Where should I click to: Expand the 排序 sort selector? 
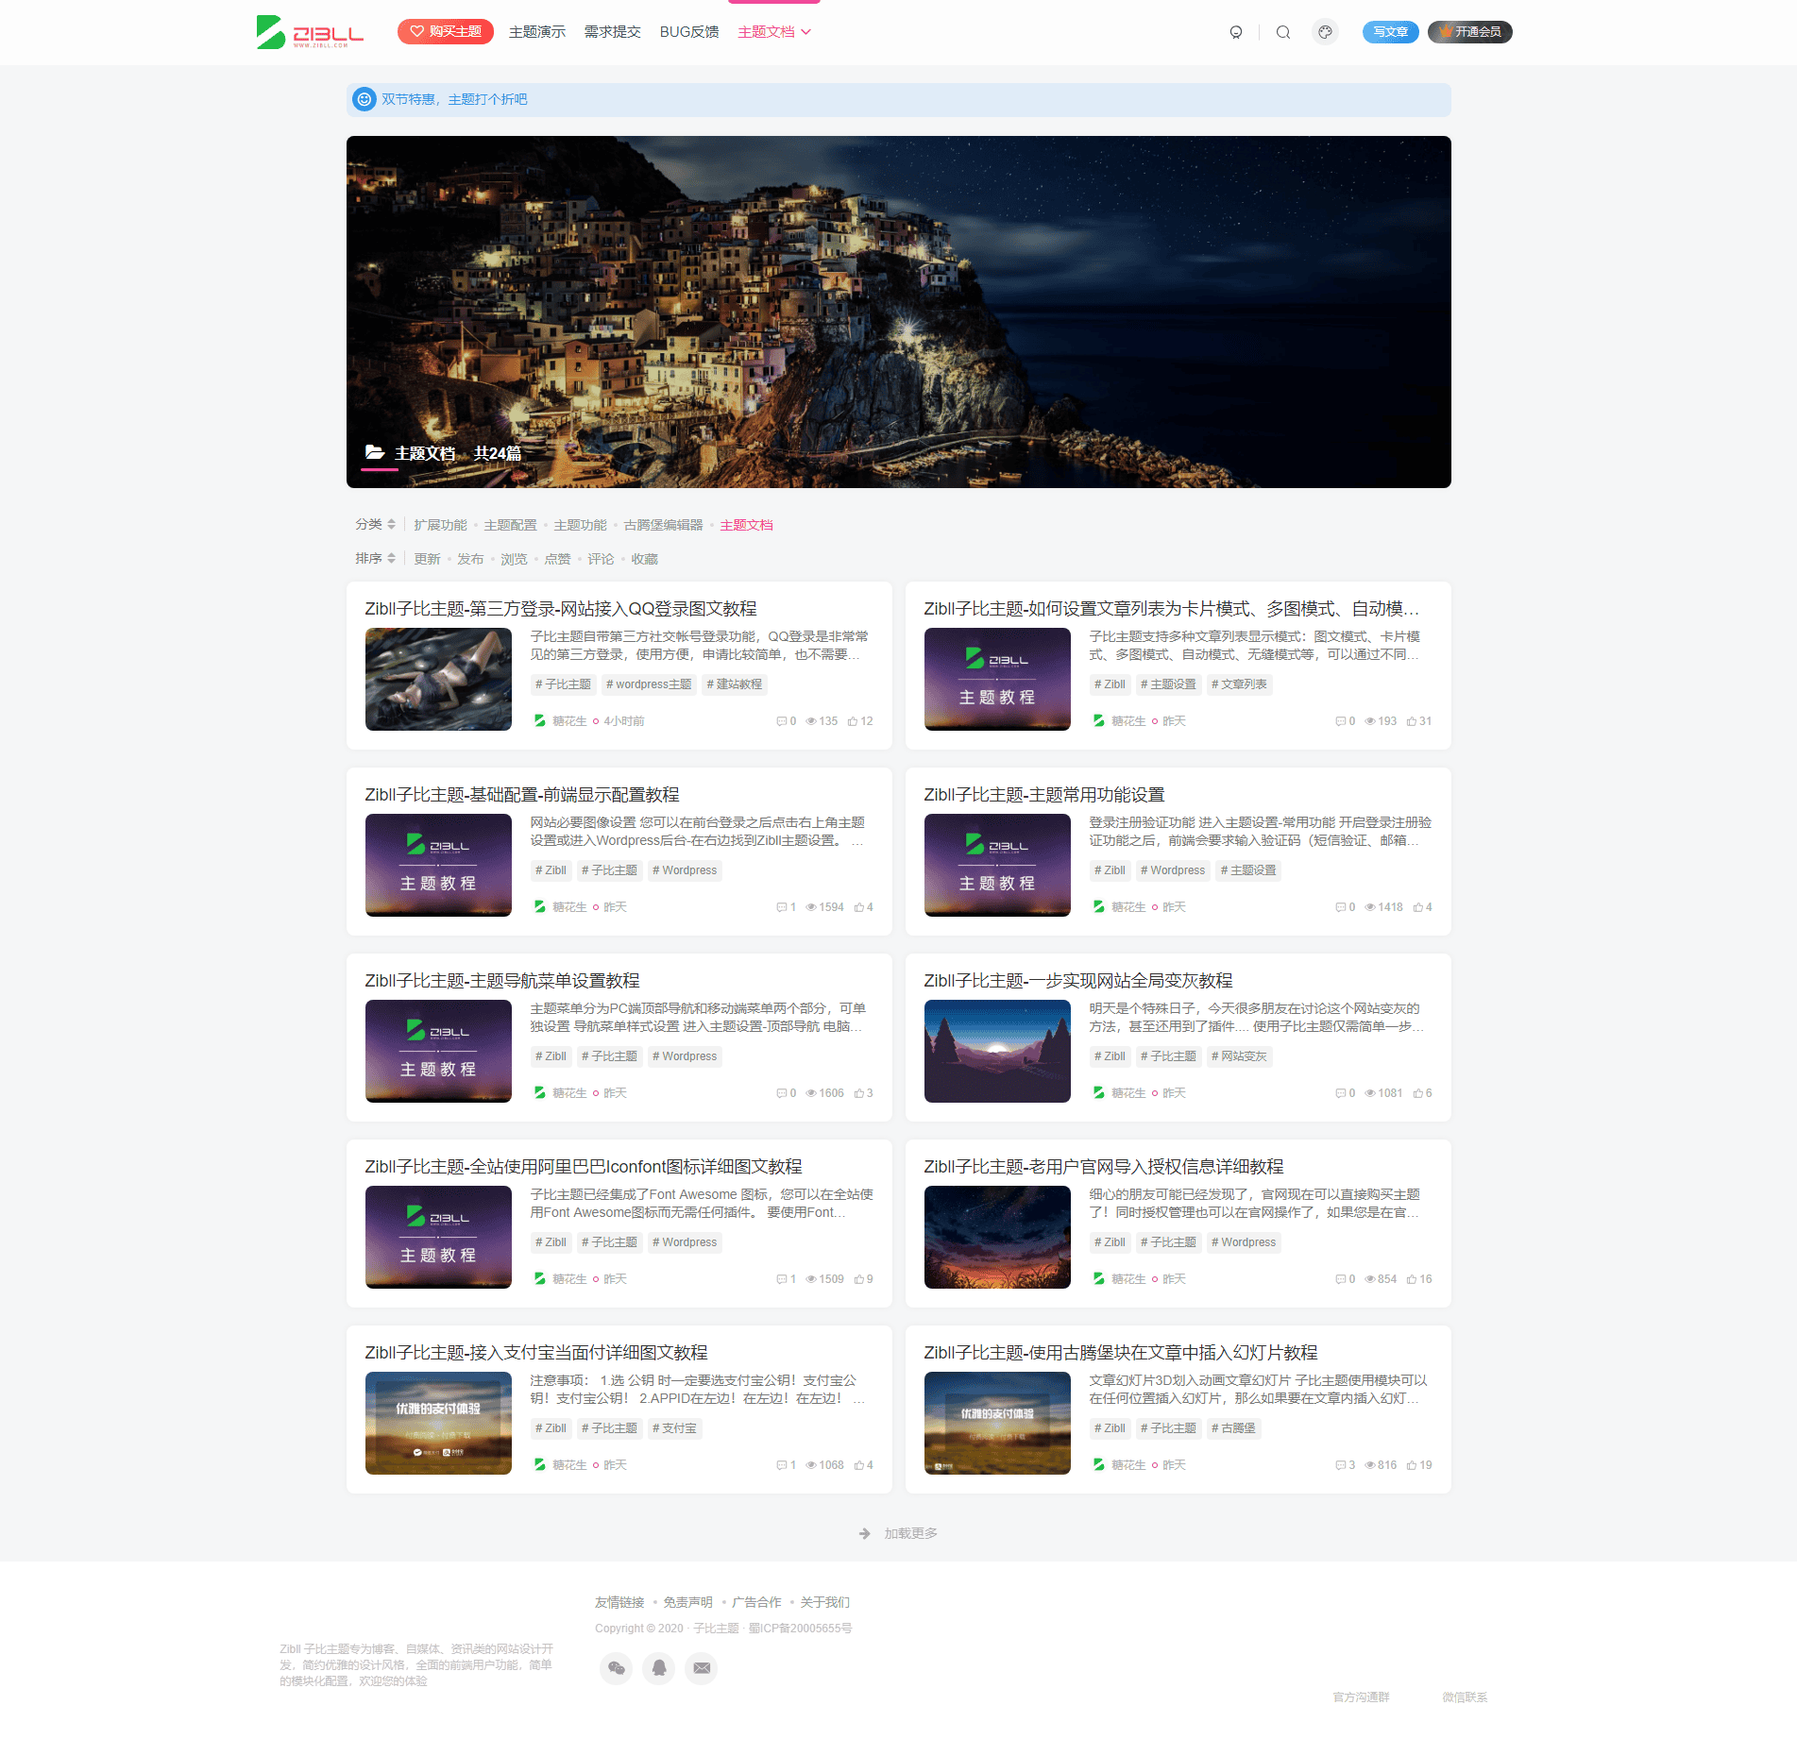coord(375,559)
